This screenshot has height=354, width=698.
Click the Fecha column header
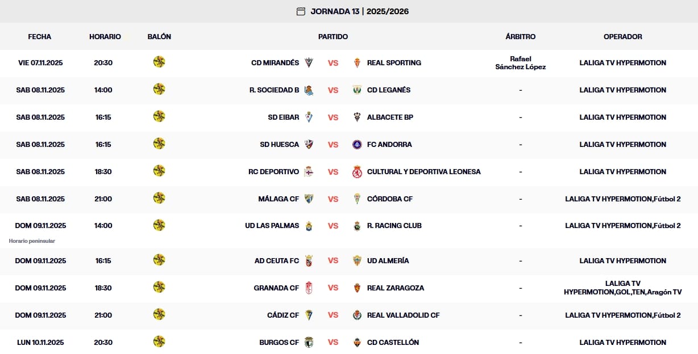(40, 37)
